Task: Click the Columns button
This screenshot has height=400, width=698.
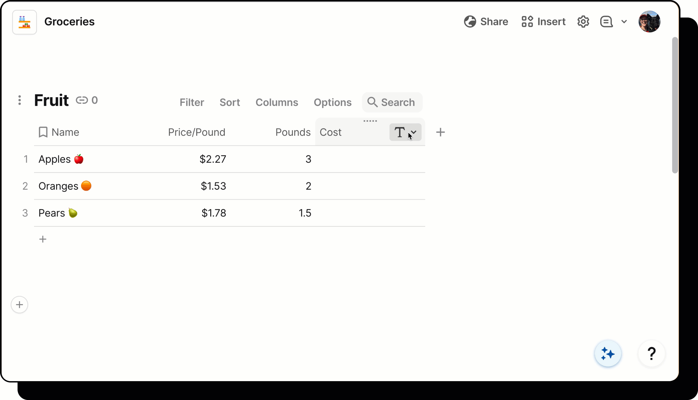Action: (276, 103)
